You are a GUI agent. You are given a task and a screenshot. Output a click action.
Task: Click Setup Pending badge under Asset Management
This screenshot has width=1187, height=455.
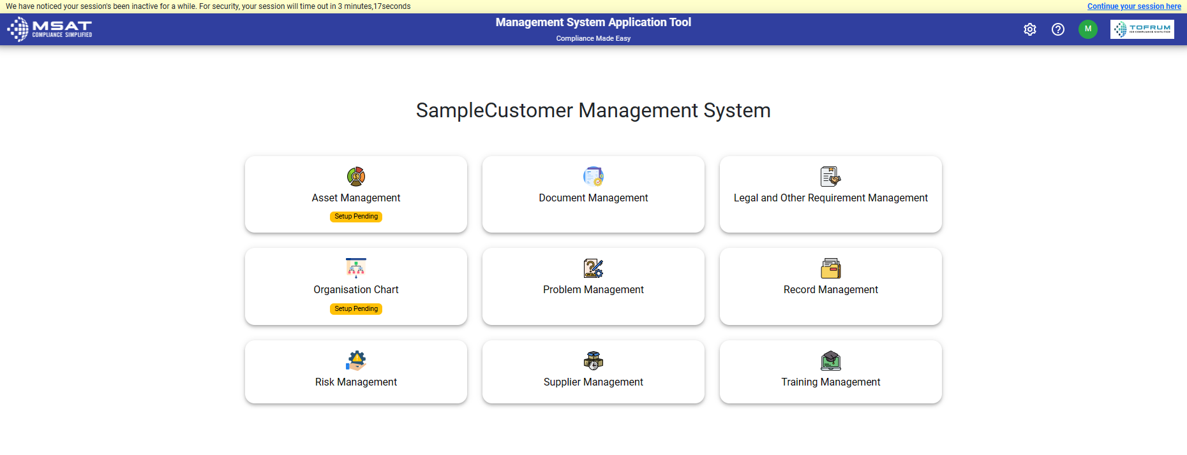(x=356, y=217)
